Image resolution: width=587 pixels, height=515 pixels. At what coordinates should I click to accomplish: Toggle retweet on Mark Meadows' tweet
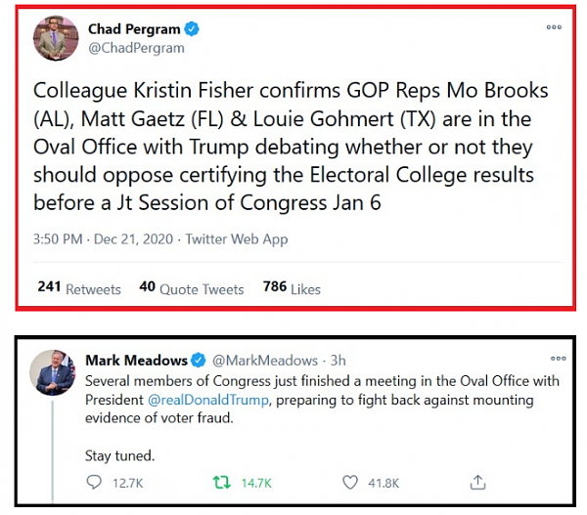point(223,482)
